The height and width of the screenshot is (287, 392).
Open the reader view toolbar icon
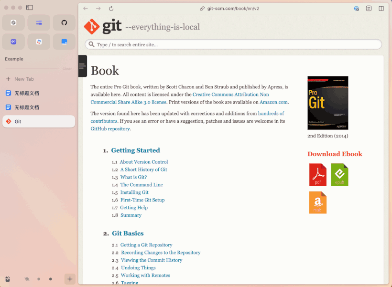tap(369, 9)
